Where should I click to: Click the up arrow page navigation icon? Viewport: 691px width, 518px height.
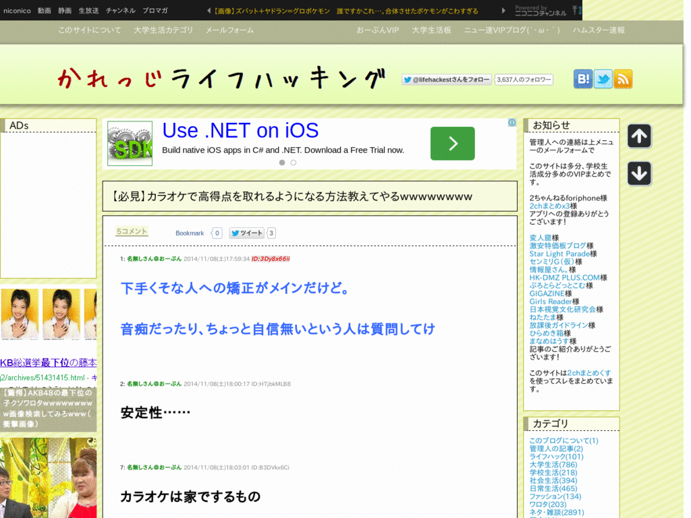click(x=639, y=136)
